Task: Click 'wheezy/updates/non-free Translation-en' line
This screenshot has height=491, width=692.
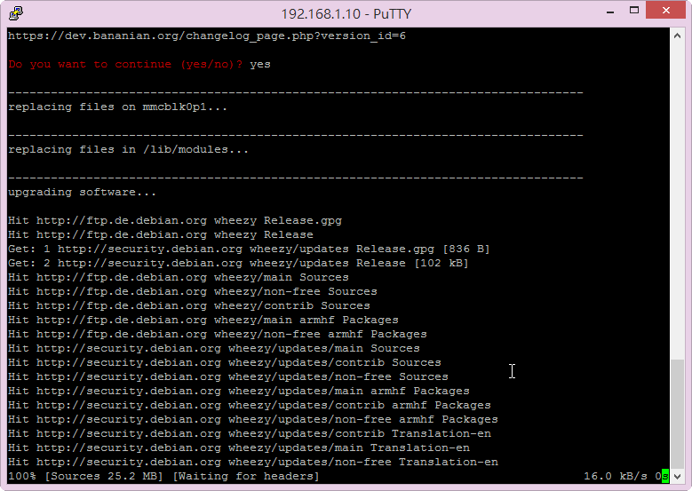Action: (x=253, y=462)
